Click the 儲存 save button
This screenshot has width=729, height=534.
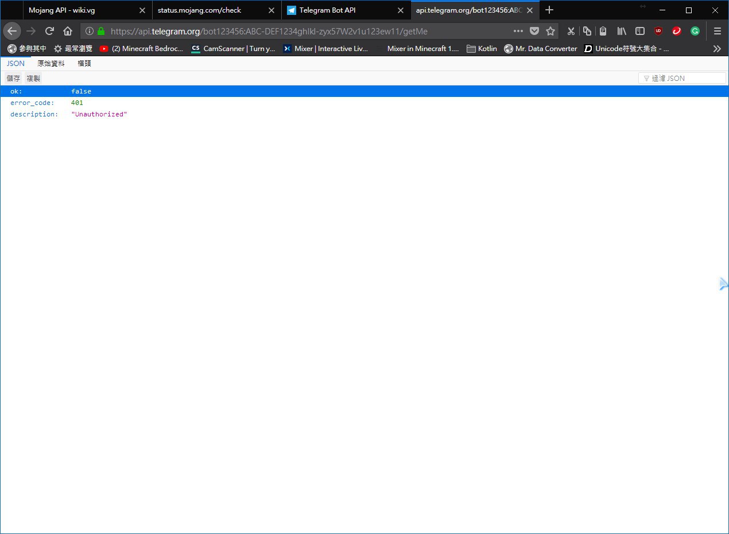pos(13,78)
